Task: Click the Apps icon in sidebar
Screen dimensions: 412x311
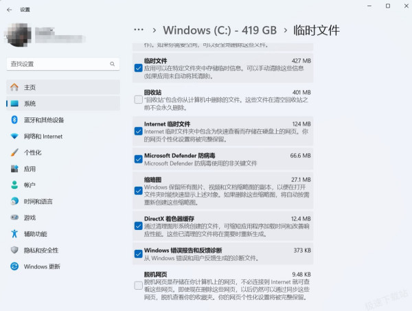Action: point(14,169)
